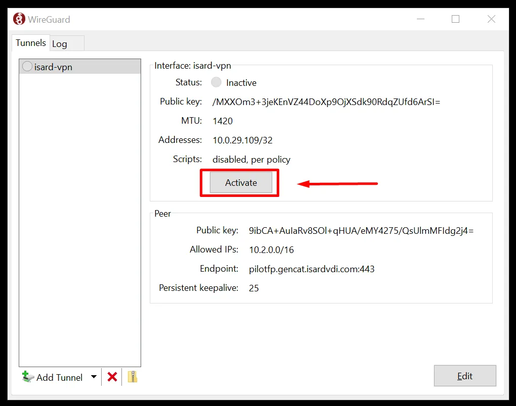The image size is (516, 406).
Task: Select the Tunnels tab
Action: pos(31,43)
